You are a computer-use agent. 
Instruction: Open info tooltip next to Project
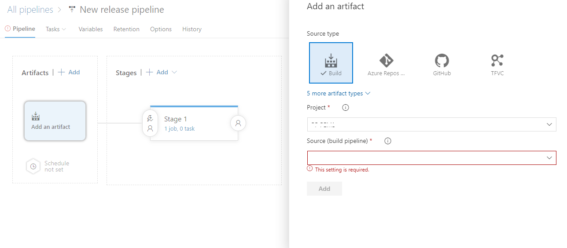click(x=346, y=108)
